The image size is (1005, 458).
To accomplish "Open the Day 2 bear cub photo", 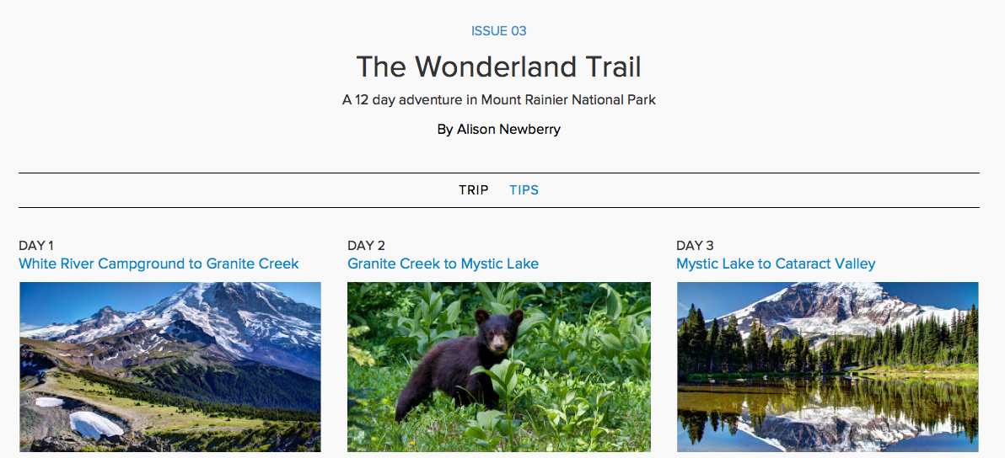I will click(498, 367).
